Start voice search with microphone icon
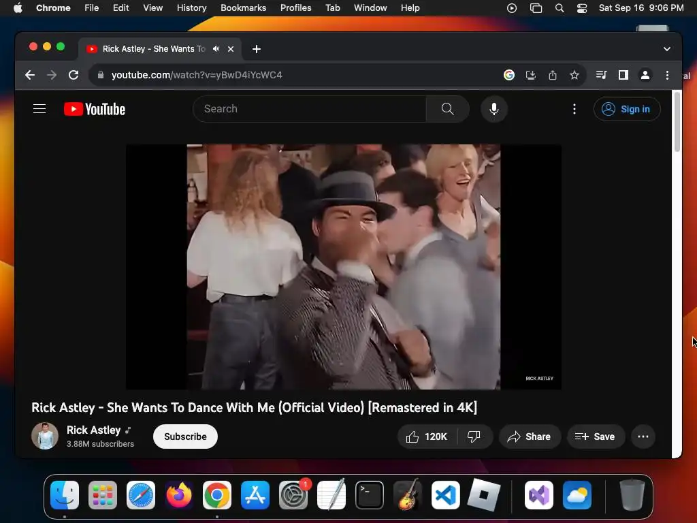This screenshot has height=523, width=697. pos(494,109)
